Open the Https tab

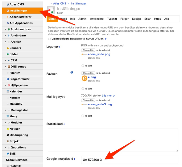[157, 19]
